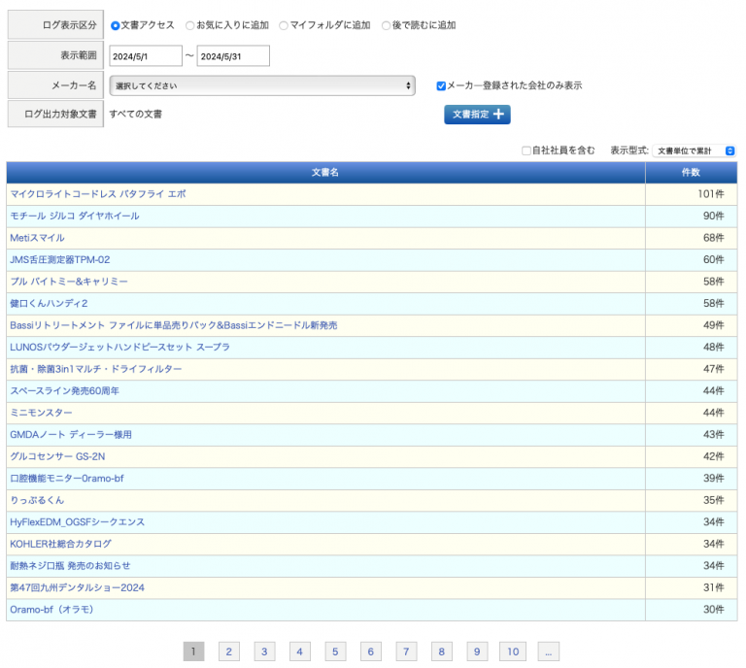Open JMS舌圧測定器TPM-02 link
Viewport: 746px width, 668px height.
[60, 259]
